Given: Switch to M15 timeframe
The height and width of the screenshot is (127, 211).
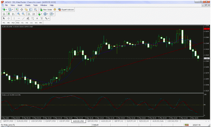Looking at the screenshot, I should coord(13,23).
